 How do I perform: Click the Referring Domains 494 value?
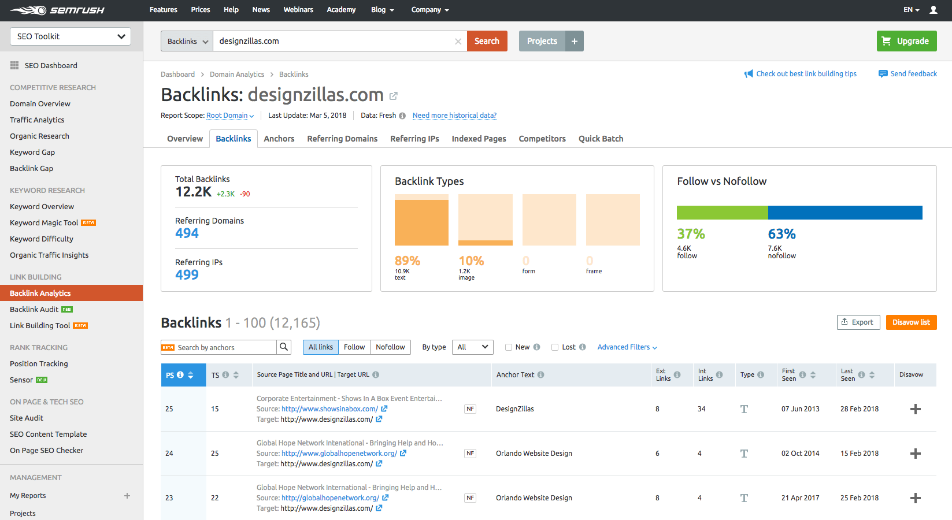pyautogui.click(x=187, y=233)
